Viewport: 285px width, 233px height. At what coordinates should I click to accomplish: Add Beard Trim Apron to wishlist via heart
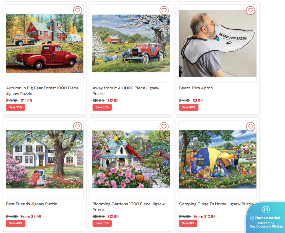coord(250,10)
